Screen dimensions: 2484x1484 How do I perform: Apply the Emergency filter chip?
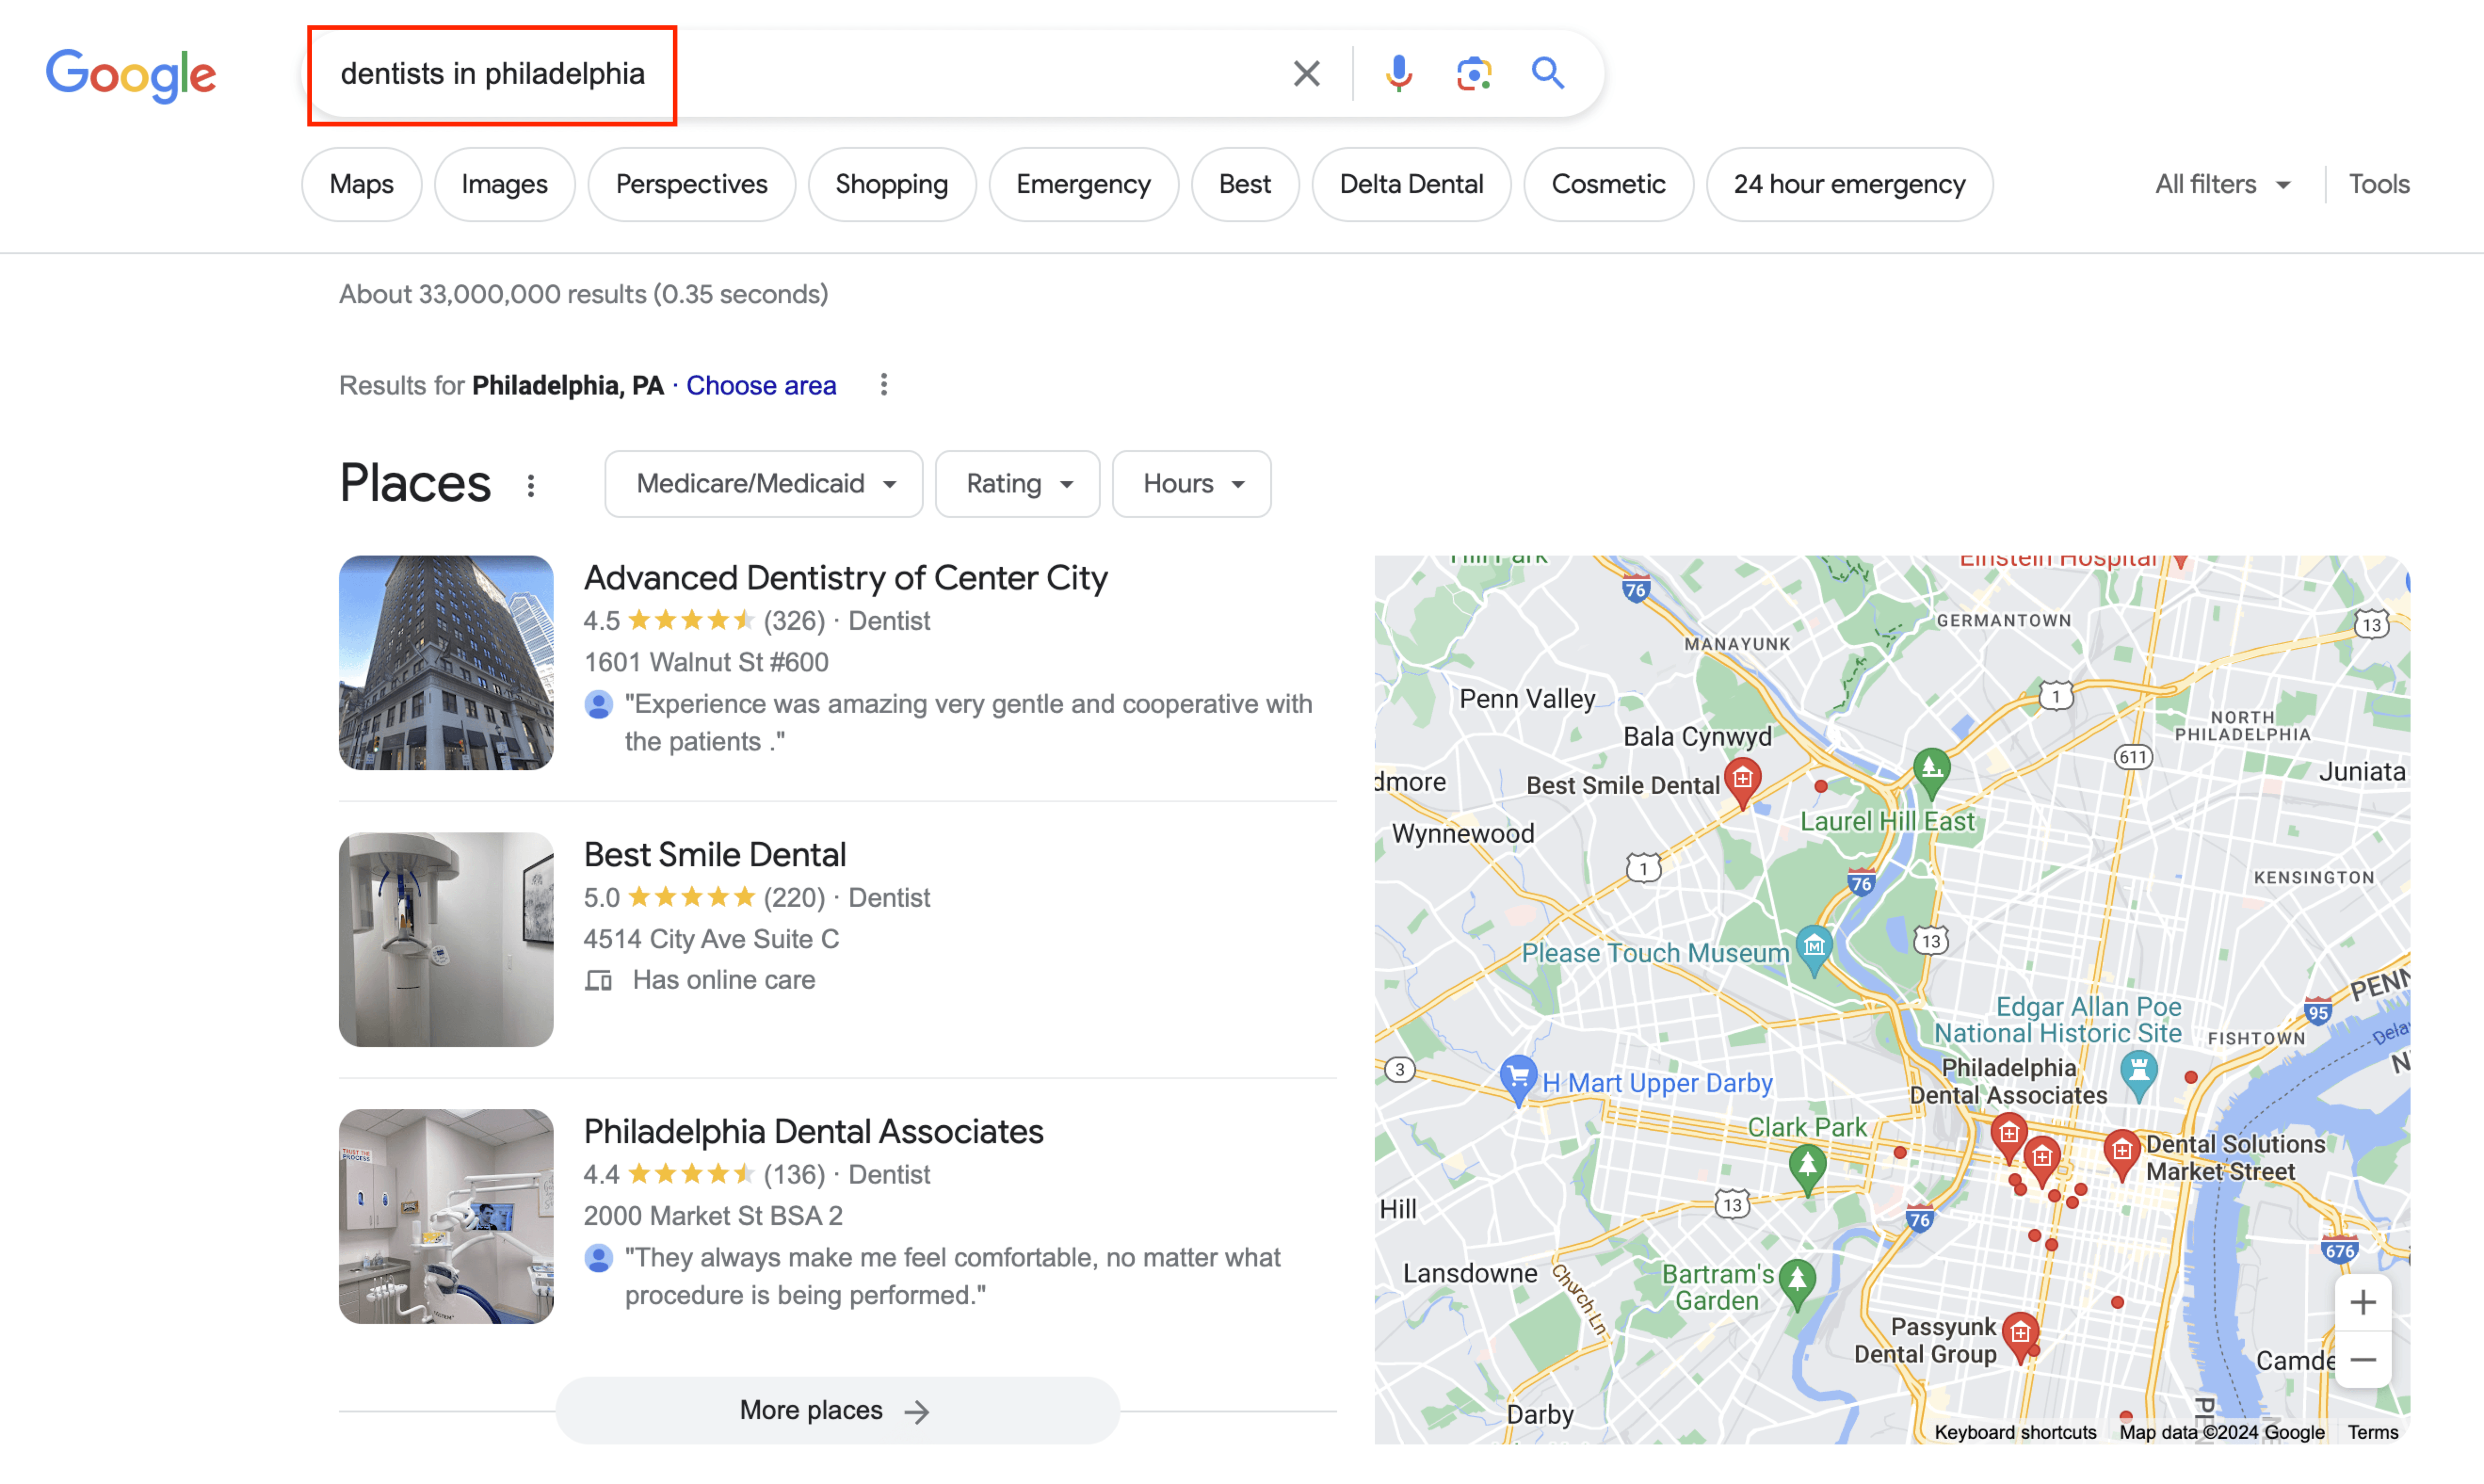click(x=1083, y=185)
